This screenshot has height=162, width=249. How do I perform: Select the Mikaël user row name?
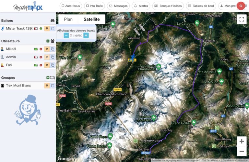point(11,49)
